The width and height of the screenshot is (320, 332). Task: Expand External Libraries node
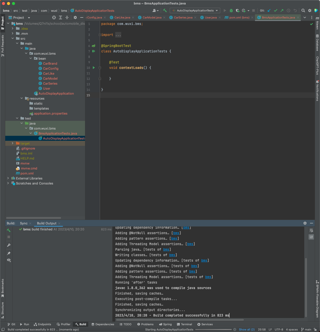tap(8, 178)
